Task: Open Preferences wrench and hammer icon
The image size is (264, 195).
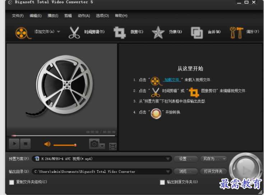Action: click(236, 33)
